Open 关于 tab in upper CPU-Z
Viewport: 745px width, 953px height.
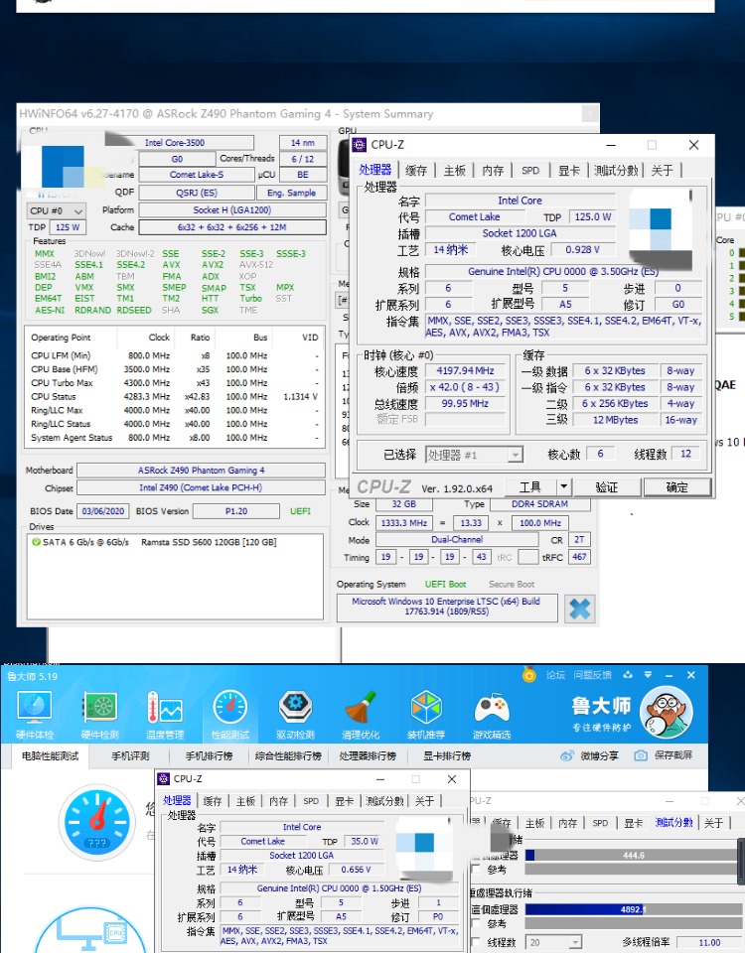click(663, 170)
